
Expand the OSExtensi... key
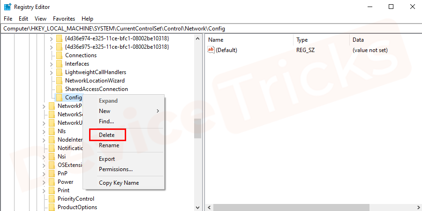click(x=44, y=165)
